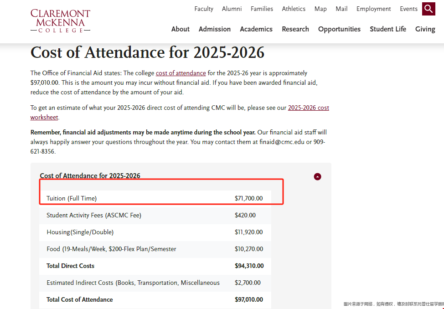This screenshot has width=444, height=309.
Task: Follow the "cost of attendance" link
Action: (181, 73)
